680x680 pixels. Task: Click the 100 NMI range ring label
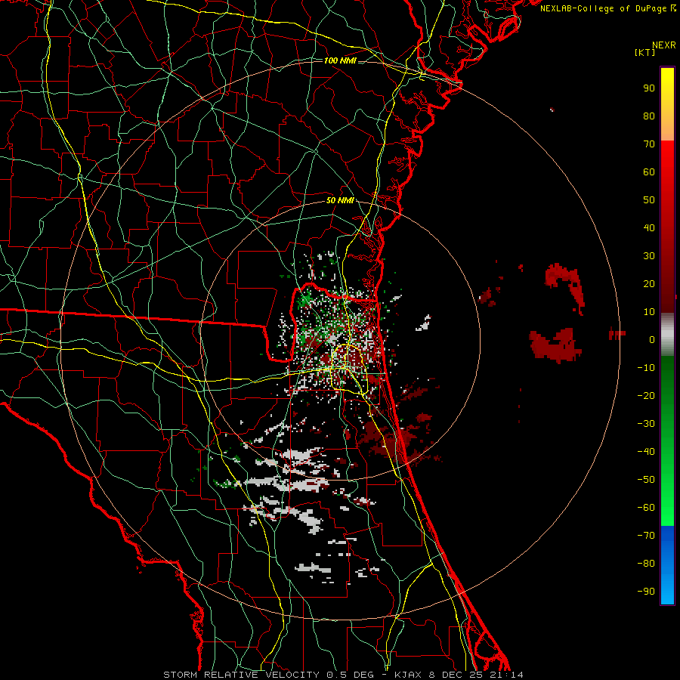(340, 60)
